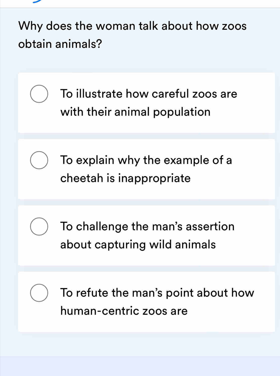Select the radio button beside 'To explain why the example of a cheetah is inappropriate'
280x376 pixels.
pyautogui.click(x=39, y=160)
